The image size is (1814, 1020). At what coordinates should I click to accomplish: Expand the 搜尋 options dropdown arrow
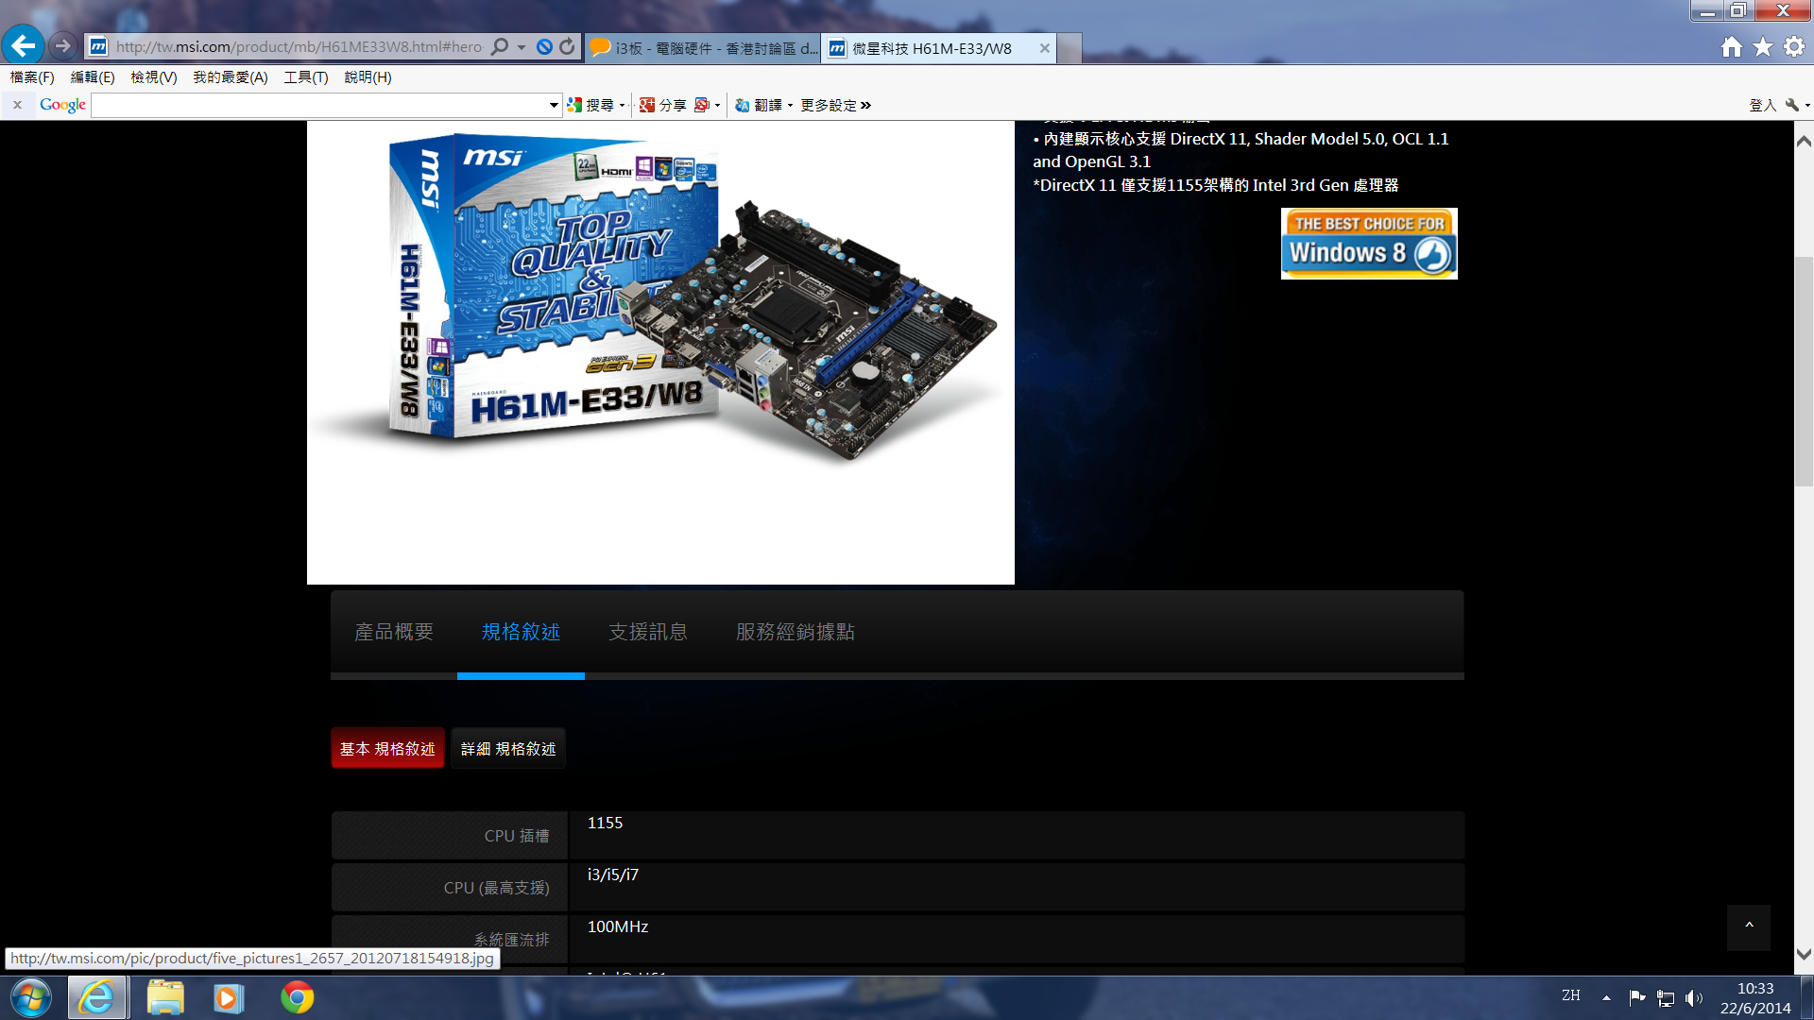622,105
